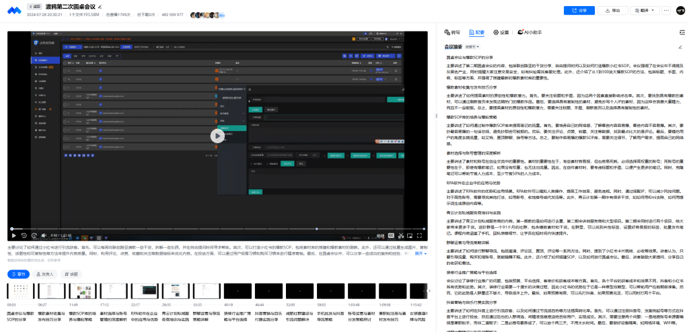The height and width of the screenshot is (332, 689).
Task: Rewind the video with the back-seconds icon
Action: point(24,236)
